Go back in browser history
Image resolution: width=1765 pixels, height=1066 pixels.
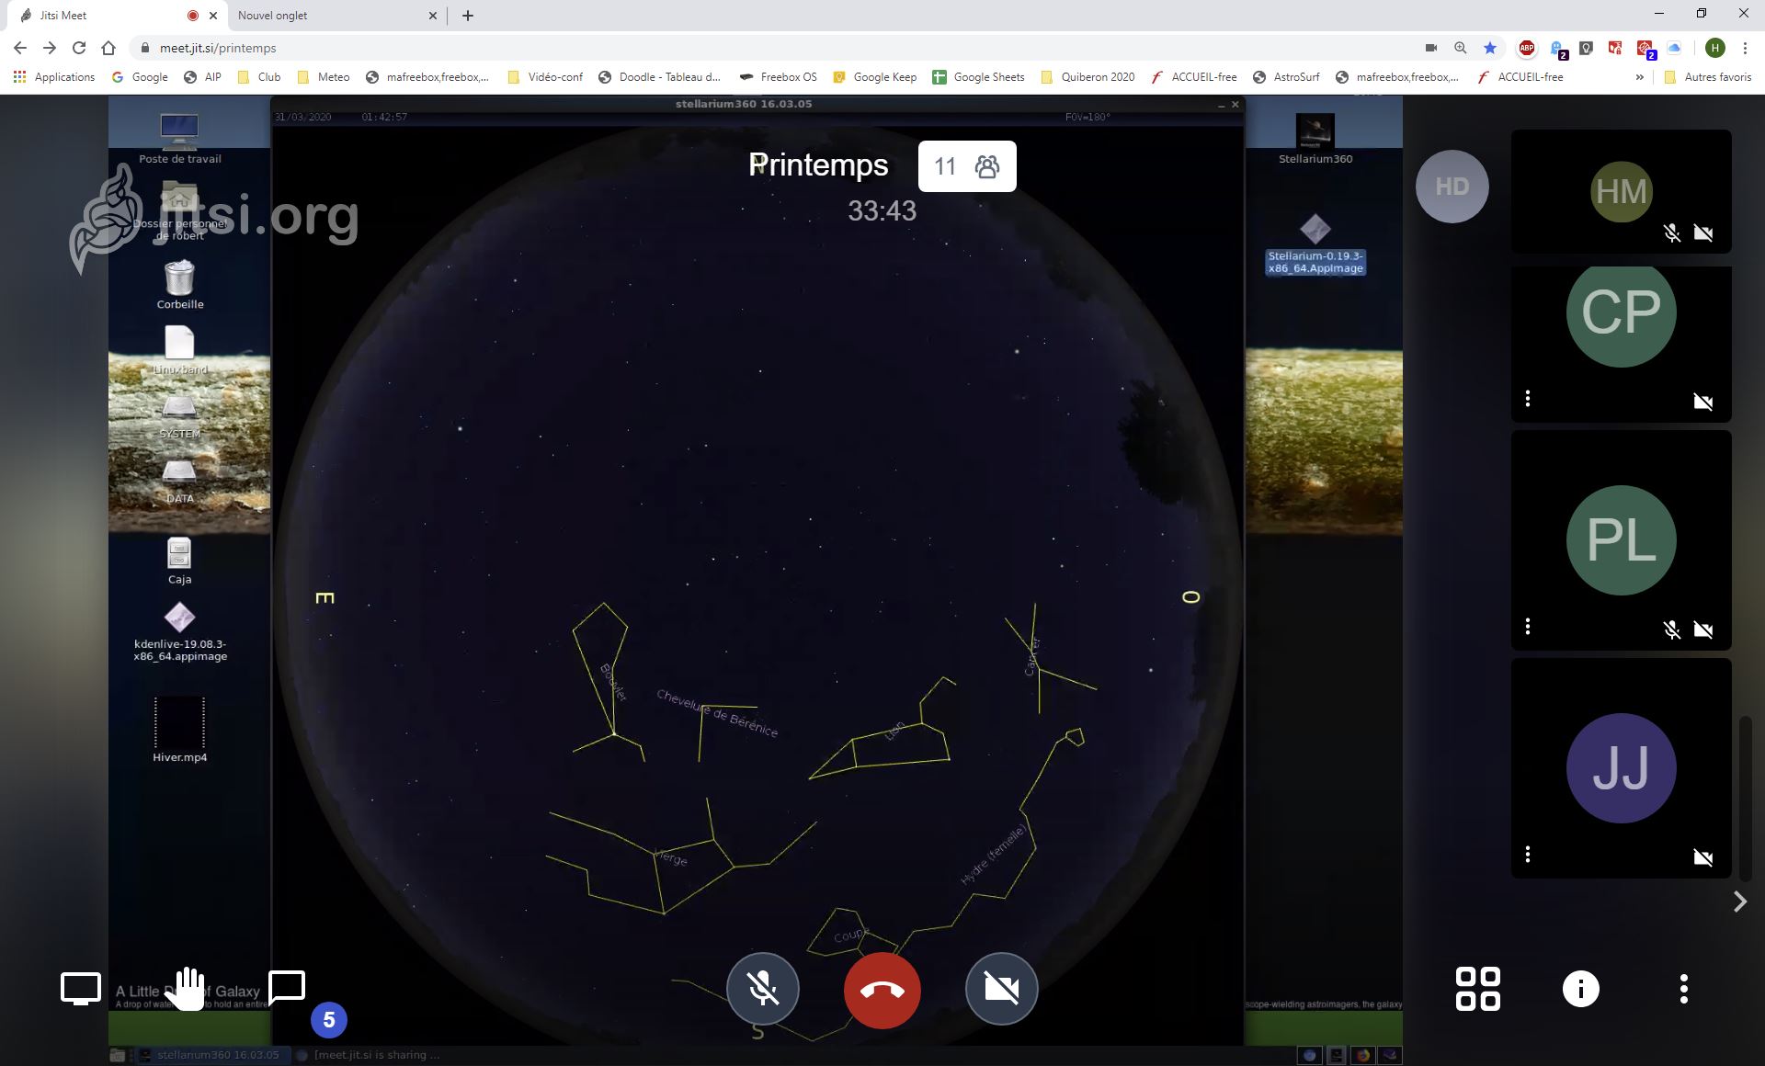click(20, 48)
